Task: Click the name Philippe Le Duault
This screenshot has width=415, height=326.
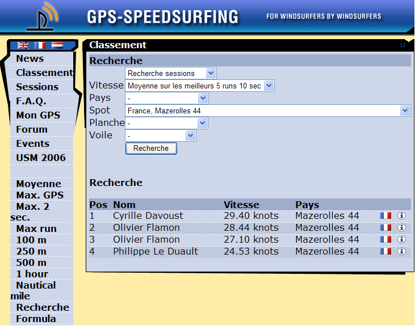Action: tap(156, 251)
